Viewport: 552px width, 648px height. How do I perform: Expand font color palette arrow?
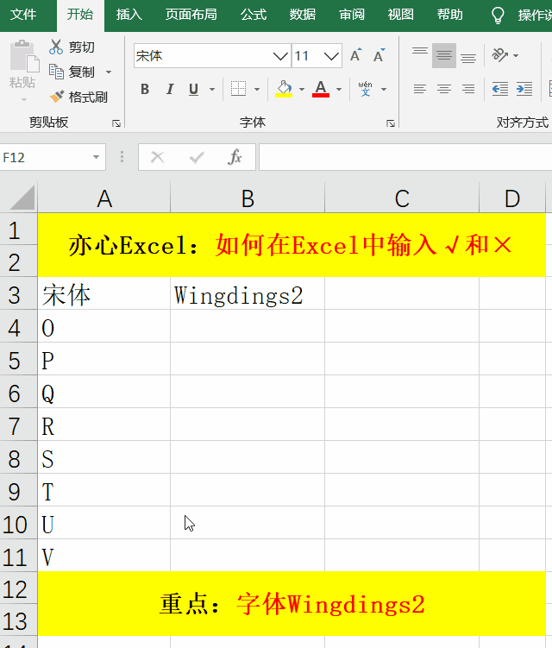[339, 89]
